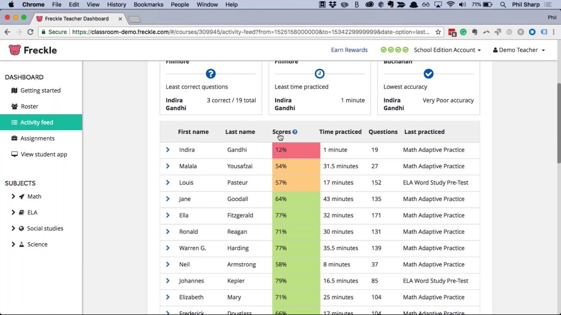
Task: Click the page vertical scrollbar
Action: (x=559, y=123)
